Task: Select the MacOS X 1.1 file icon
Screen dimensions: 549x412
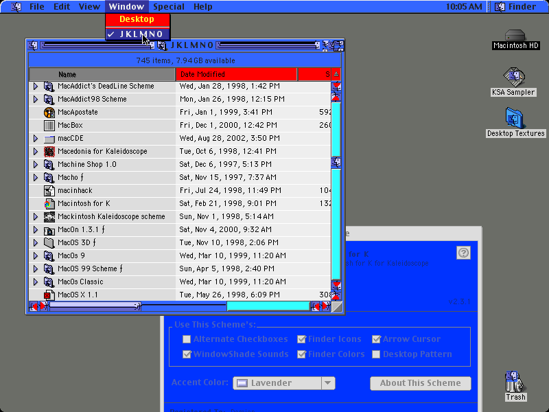Action: [x=49, y=295]
